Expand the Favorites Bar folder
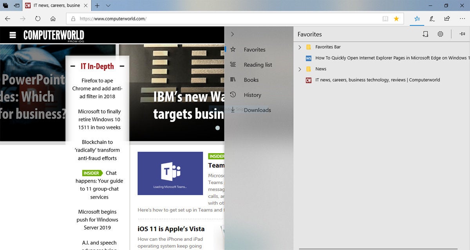This screenshot has height=250, width=470. [300, 47]
